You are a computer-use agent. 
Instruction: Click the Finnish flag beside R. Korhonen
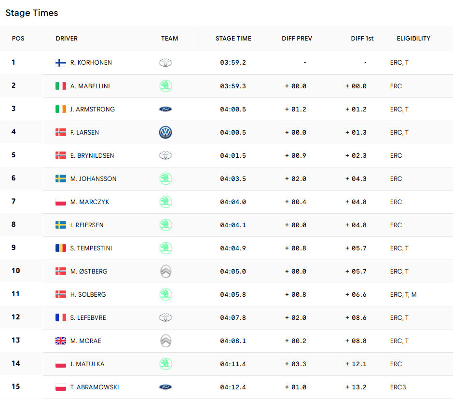[61, 63]
